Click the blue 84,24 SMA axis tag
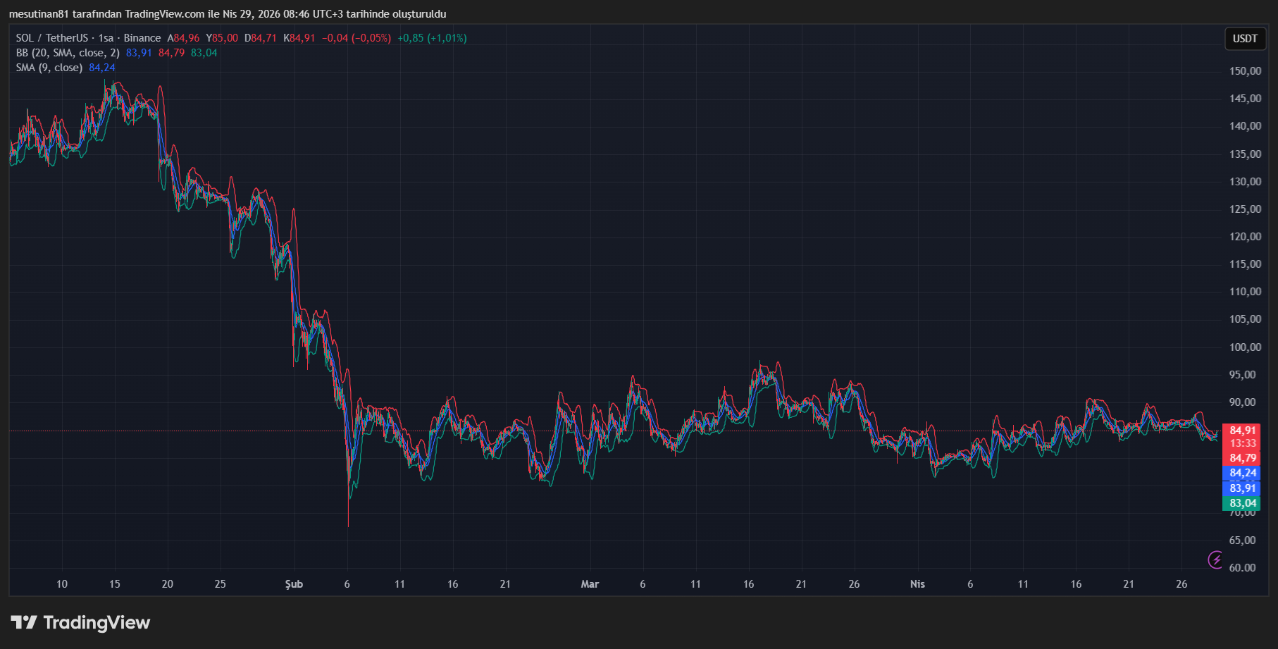This screenshot has width=1278, height=649. [1242, 473]
